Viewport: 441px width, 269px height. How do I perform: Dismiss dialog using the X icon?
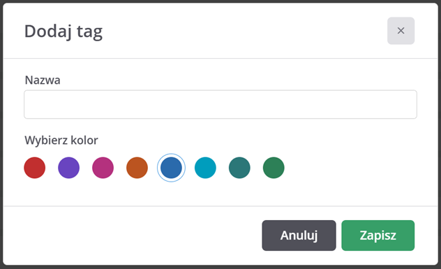point(401,31)
